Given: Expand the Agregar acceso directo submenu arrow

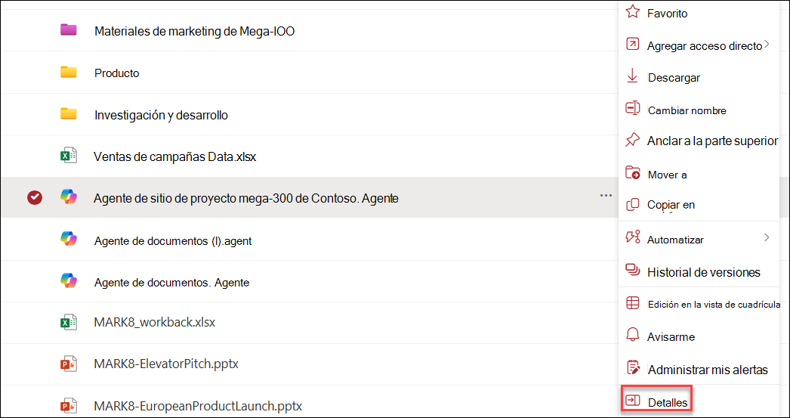Looking at the screenshot, I should click(x=767, y=45).
